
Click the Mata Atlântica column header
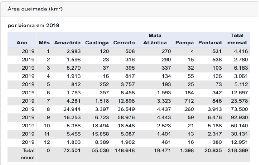click(155, 39)
